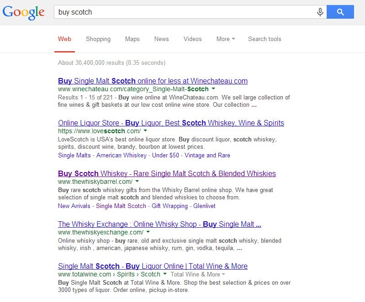Click the www.thewhiskybarrel.com/ URL text
This screenshot has height=302, width=365.
pos(95,182)
